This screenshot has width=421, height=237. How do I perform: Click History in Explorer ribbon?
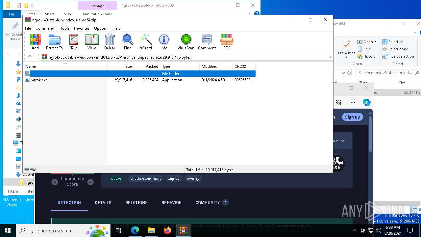click(366, 56)
